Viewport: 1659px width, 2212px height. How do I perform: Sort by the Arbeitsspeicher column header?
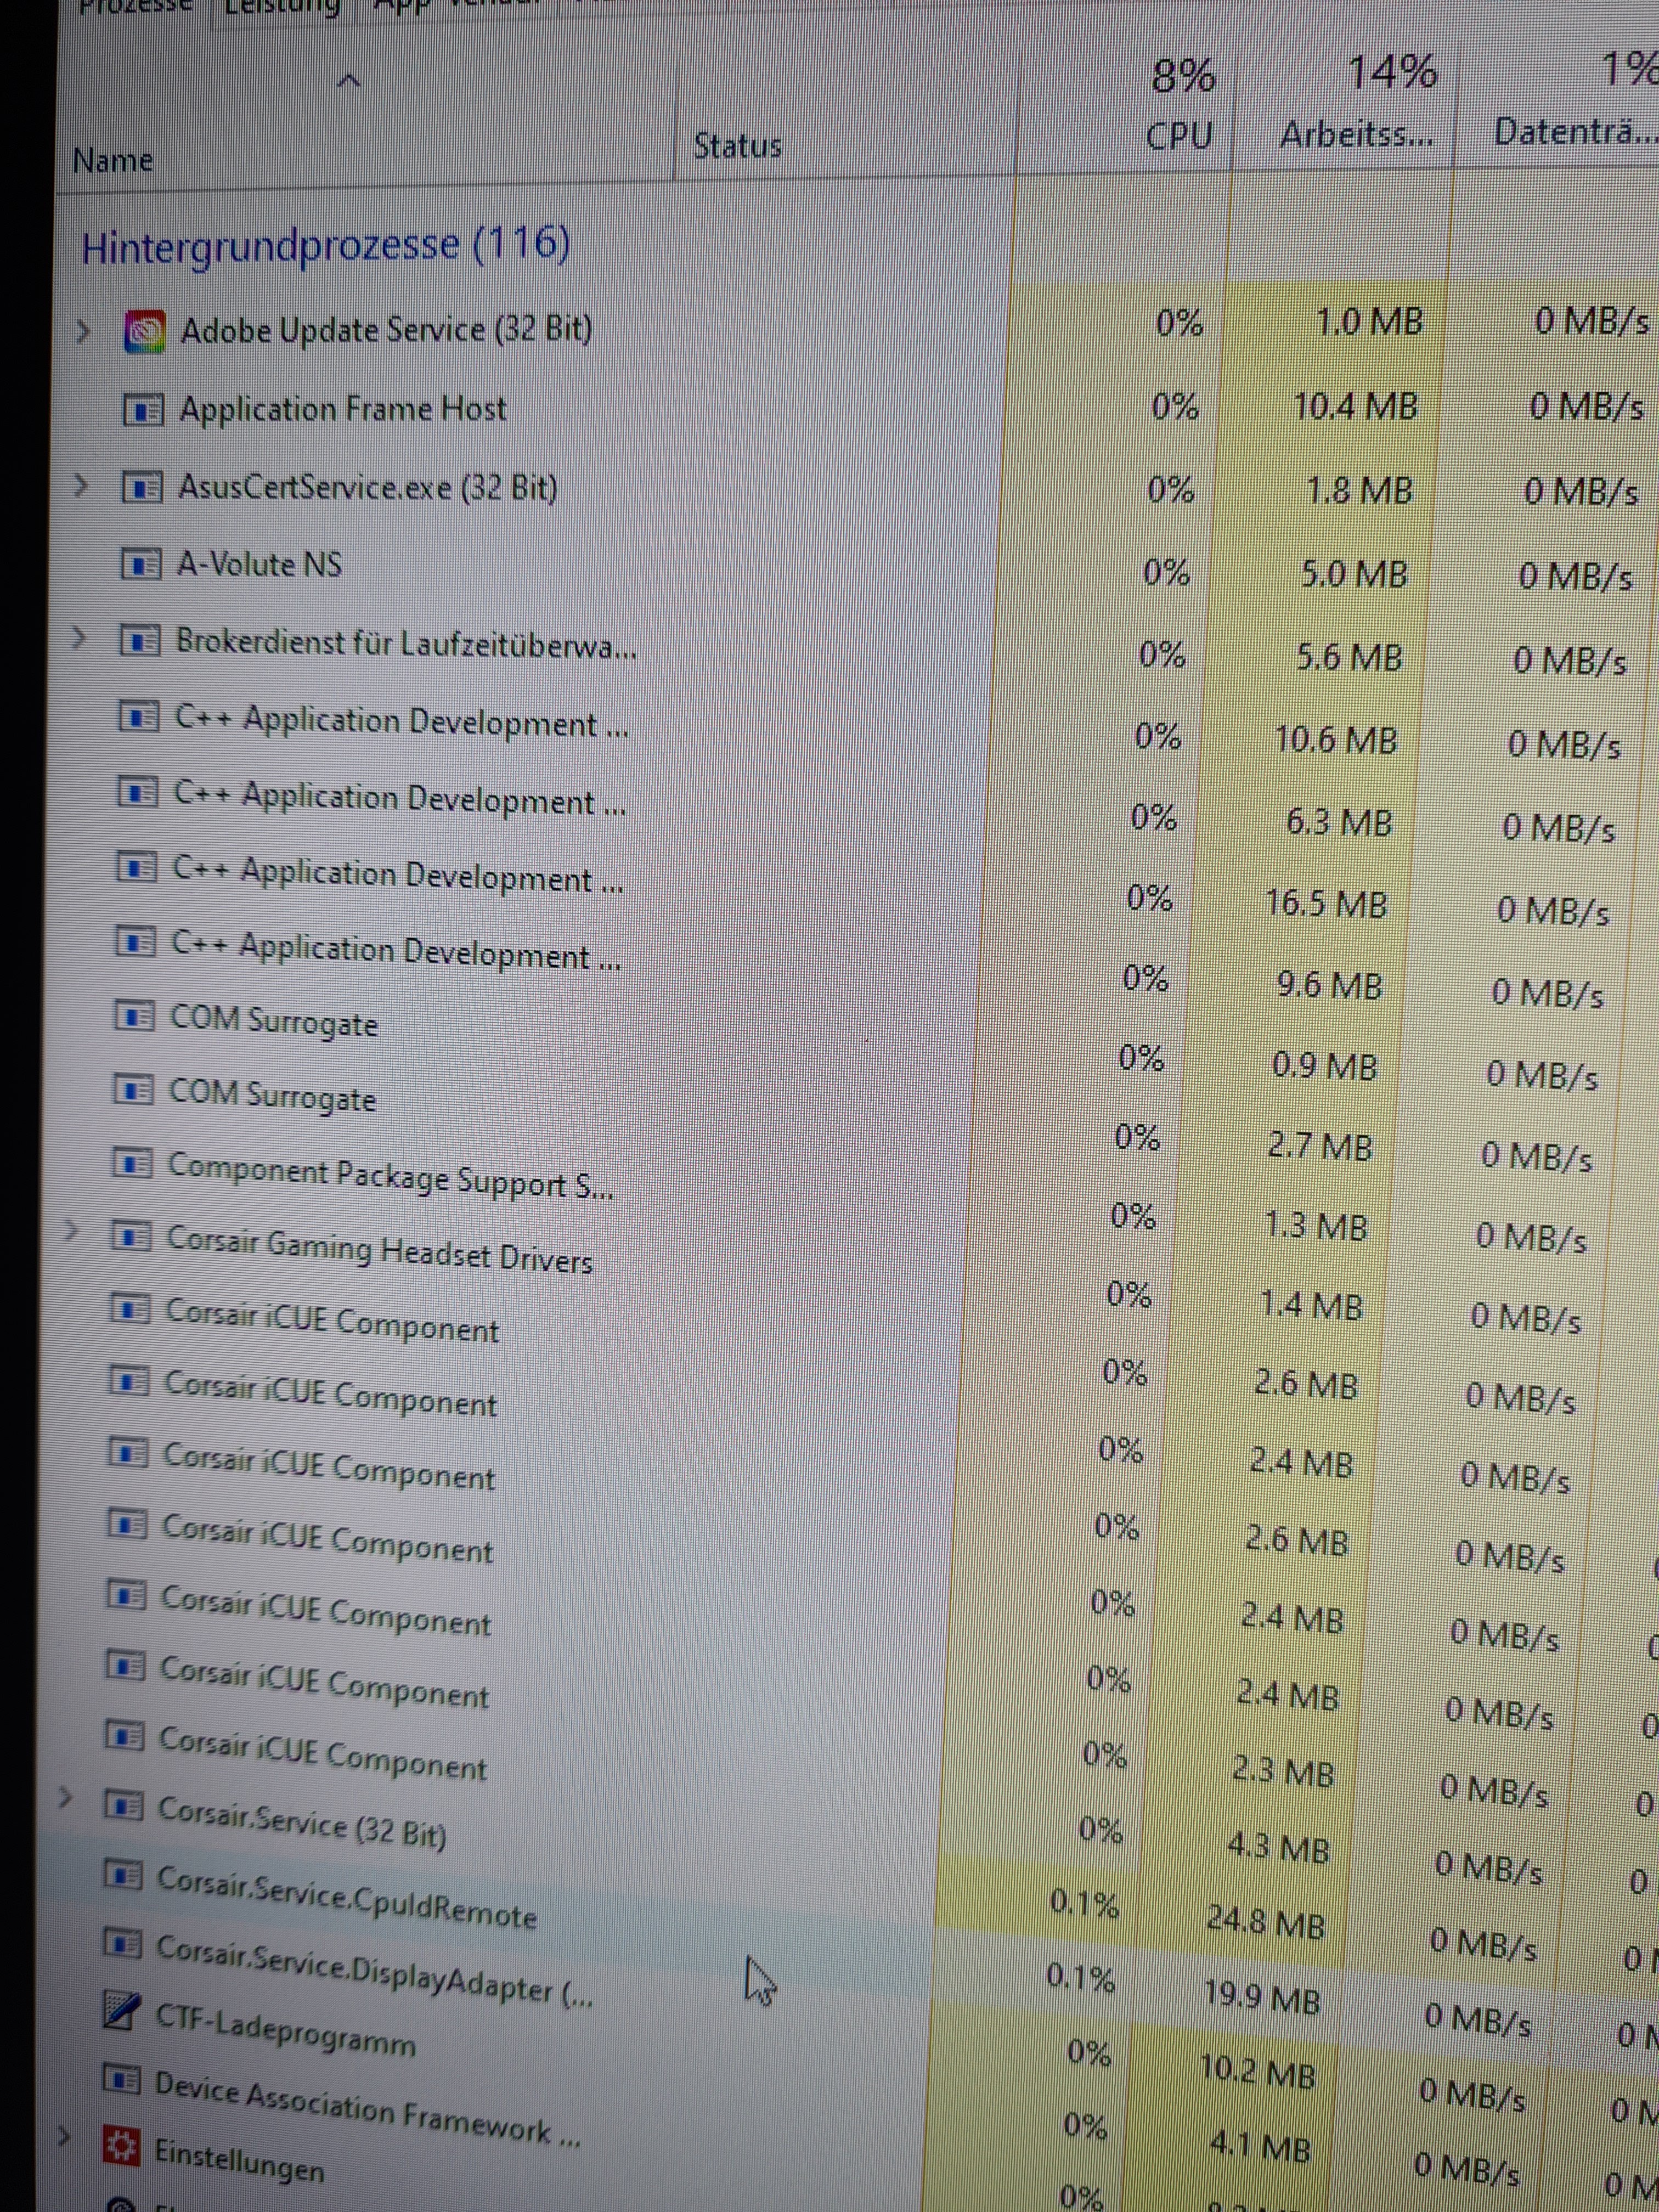point(1355,133)
